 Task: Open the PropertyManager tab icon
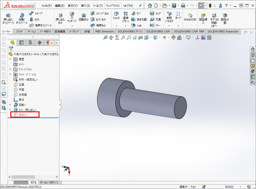(21, 43)
